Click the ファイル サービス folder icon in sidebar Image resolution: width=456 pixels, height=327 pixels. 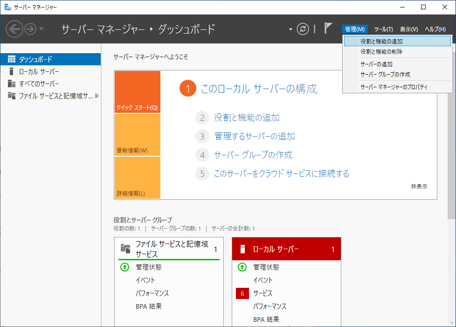12,96
